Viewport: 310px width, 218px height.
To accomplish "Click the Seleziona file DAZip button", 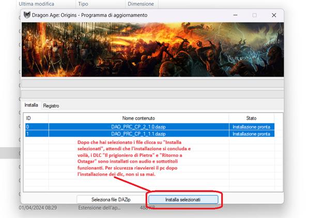I will 111,199.
